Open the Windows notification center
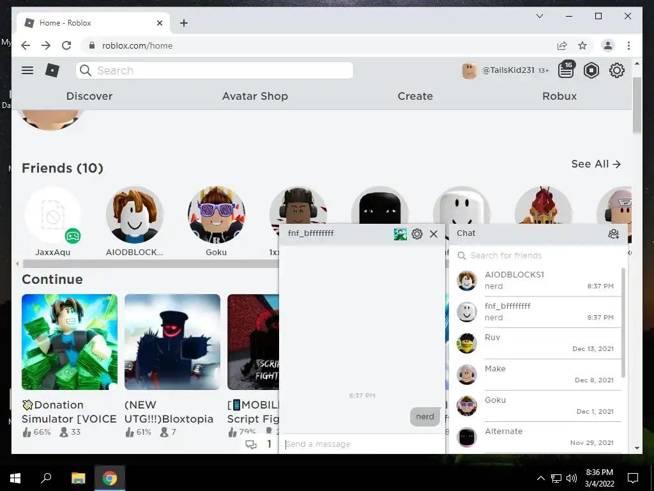The height and width of the screenshot is (491, 654). (x=633, y=478)
